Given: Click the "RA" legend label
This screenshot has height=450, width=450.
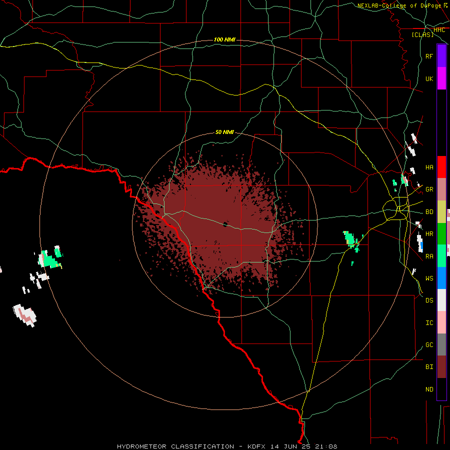Looking at the screenshot, I should 429,256.
